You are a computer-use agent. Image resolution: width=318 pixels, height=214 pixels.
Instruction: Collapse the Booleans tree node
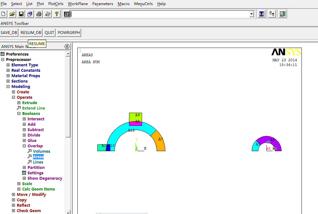click(19, 113)
